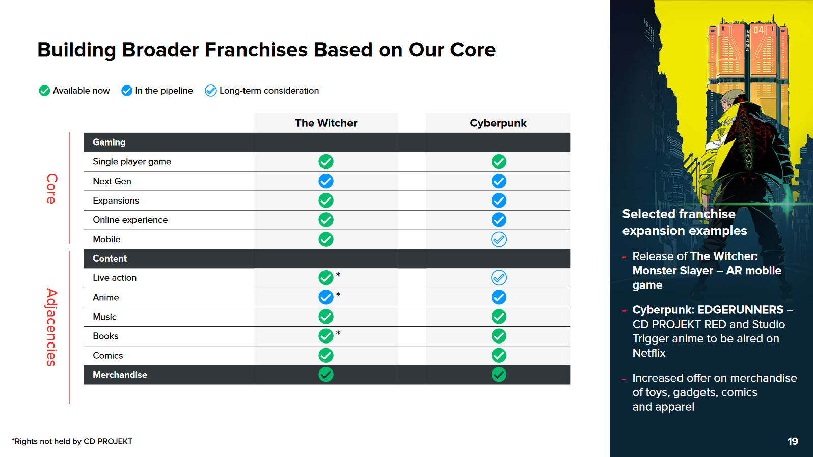This screenshot has width=813, height=457.
Task: Click the 'Long-term consideration' legend text
Action: [269, 91]
